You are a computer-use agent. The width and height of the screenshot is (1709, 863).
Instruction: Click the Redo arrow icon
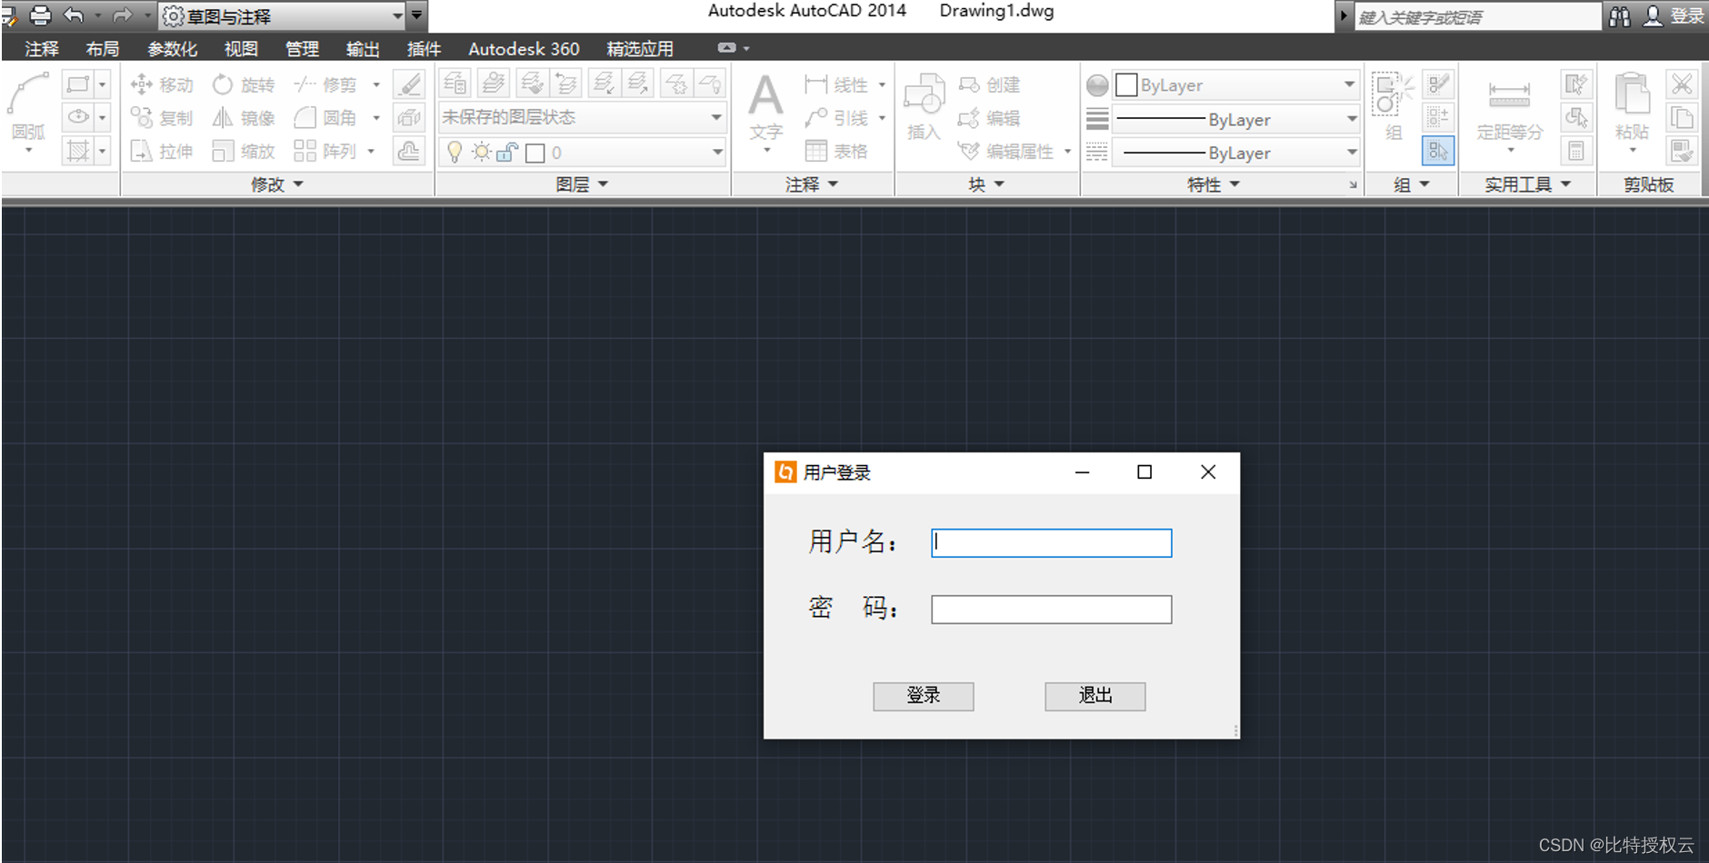click(x=122, y=15)
